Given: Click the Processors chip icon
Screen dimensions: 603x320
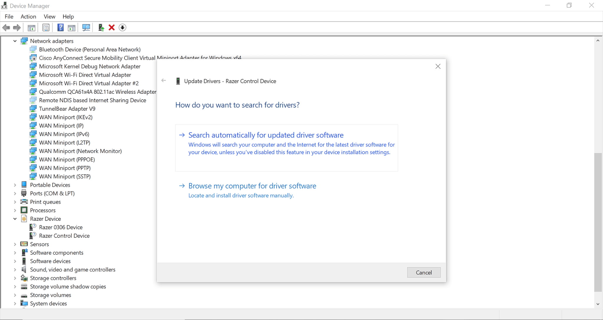Looking at the screenshot, I should pyautogui.click(x=24, y=210).
